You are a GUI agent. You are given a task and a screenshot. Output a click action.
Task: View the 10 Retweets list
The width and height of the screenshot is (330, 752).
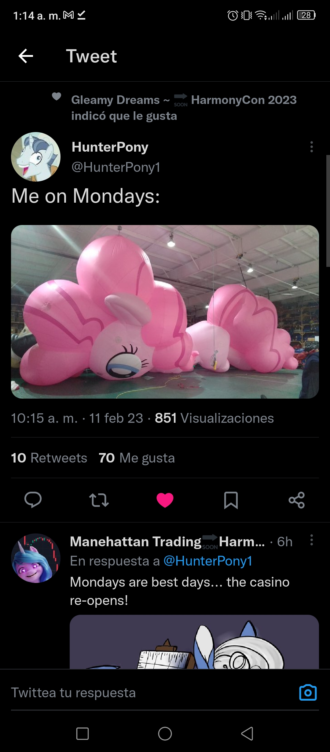pyautogui.click(x=49, y=458)
